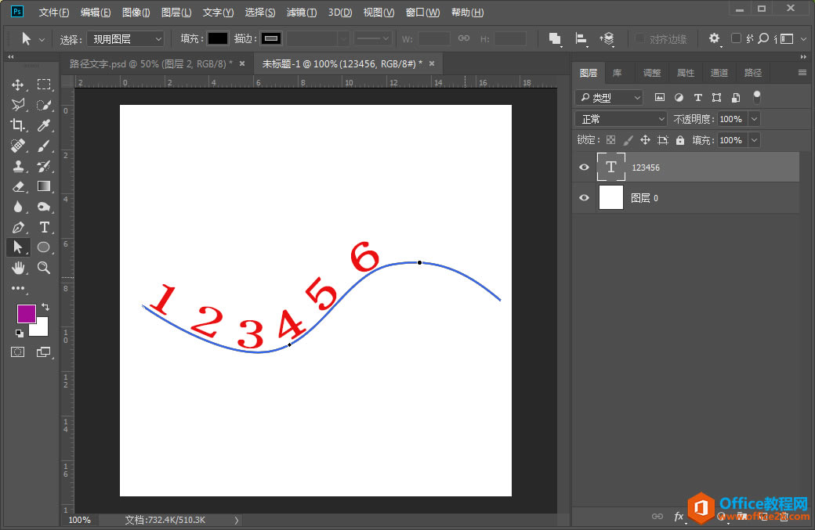
Task: Select the Blur droplet tool
Action: (x=18, y=207)
